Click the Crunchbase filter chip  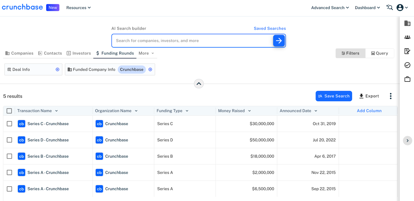pos(132,69)
